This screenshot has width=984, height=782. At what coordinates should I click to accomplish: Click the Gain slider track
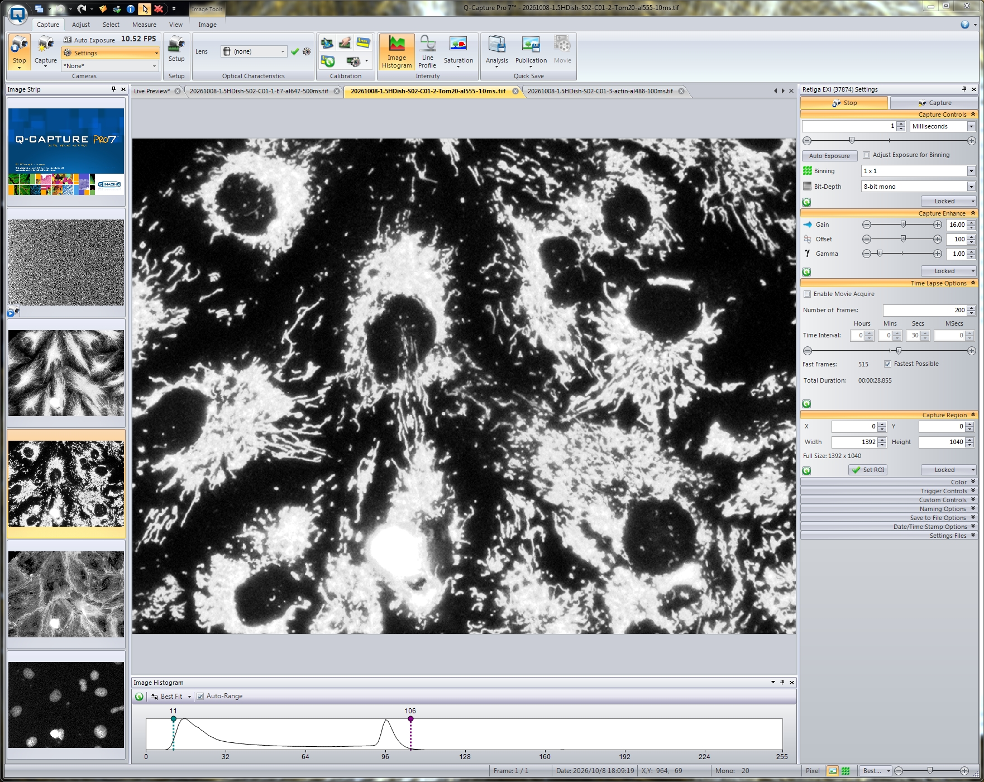(x=902, y=225)
